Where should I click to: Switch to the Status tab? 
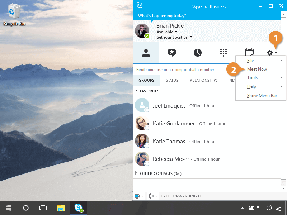172,80
